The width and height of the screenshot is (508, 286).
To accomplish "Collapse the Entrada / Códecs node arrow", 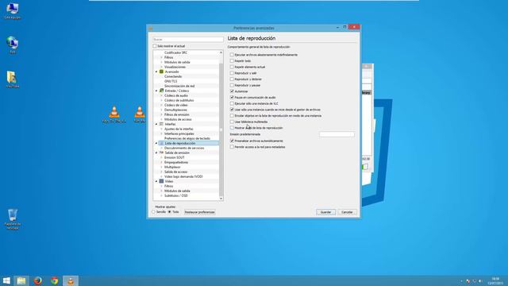I will 156,91.
